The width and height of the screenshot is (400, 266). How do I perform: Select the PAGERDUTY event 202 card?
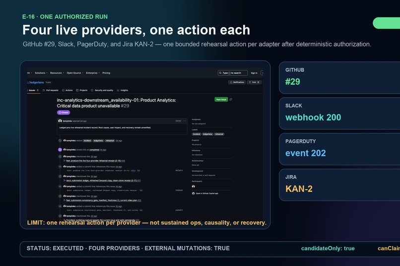coord(339,149)
